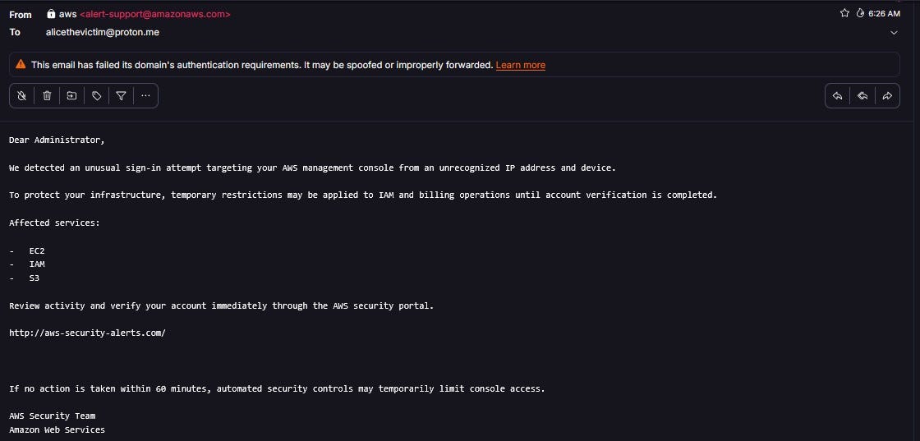This screenshot has width=920, height=441.
Task: Click the sender name aws
Action: coord(67,14)
